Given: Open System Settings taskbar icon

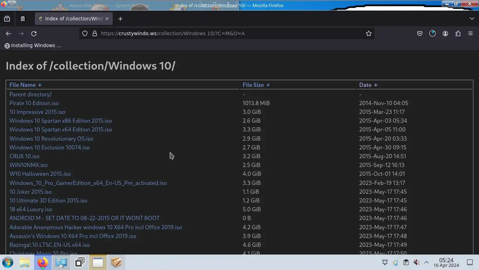Looking at the screenshot, I should pos(61,262).
